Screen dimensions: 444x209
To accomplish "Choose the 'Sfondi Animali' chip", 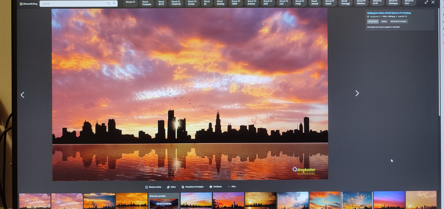I will [x=315, y=3].
